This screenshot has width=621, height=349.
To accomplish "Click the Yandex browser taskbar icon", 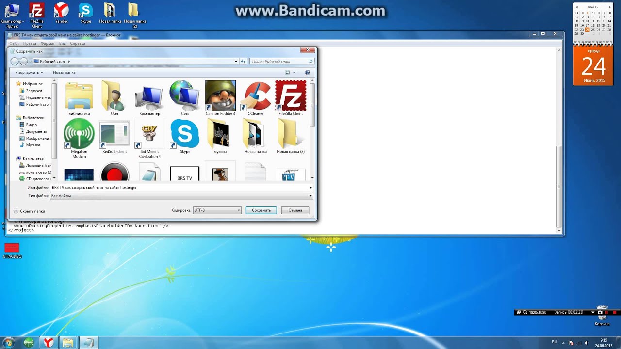I will coord(49,343).
